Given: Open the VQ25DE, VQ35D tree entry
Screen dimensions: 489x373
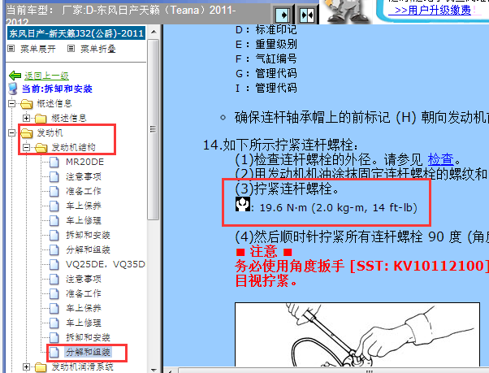Looking at the screenshot, I should pyautogui.click(x=106, y=264).
